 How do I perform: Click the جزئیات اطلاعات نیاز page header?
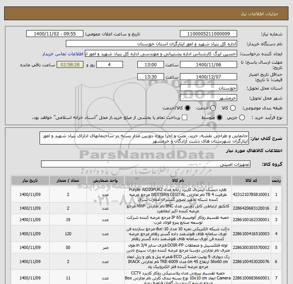[260, 14]
